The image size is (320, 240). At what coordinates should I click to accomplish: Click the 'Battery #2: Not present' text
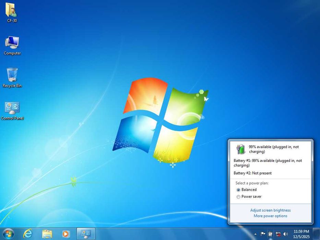click(253, 173)
